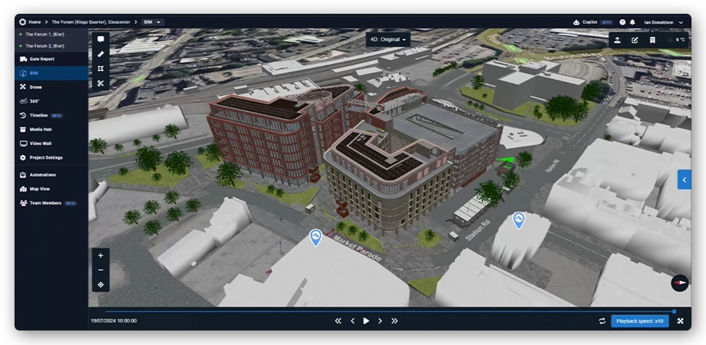Enter fullscreen with the expand icon
The image size is (706, 345).
(681, 321)
